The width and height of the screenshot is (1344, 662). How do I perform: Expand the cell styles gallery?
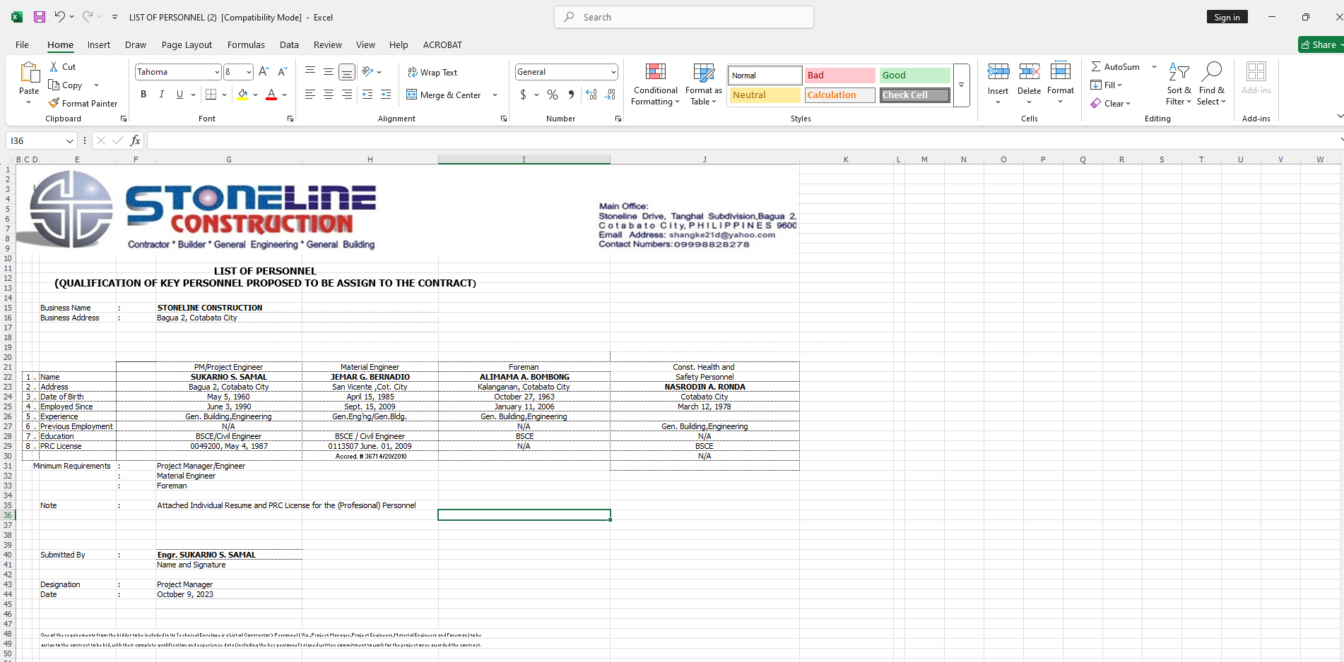click(x=961, y=85)
